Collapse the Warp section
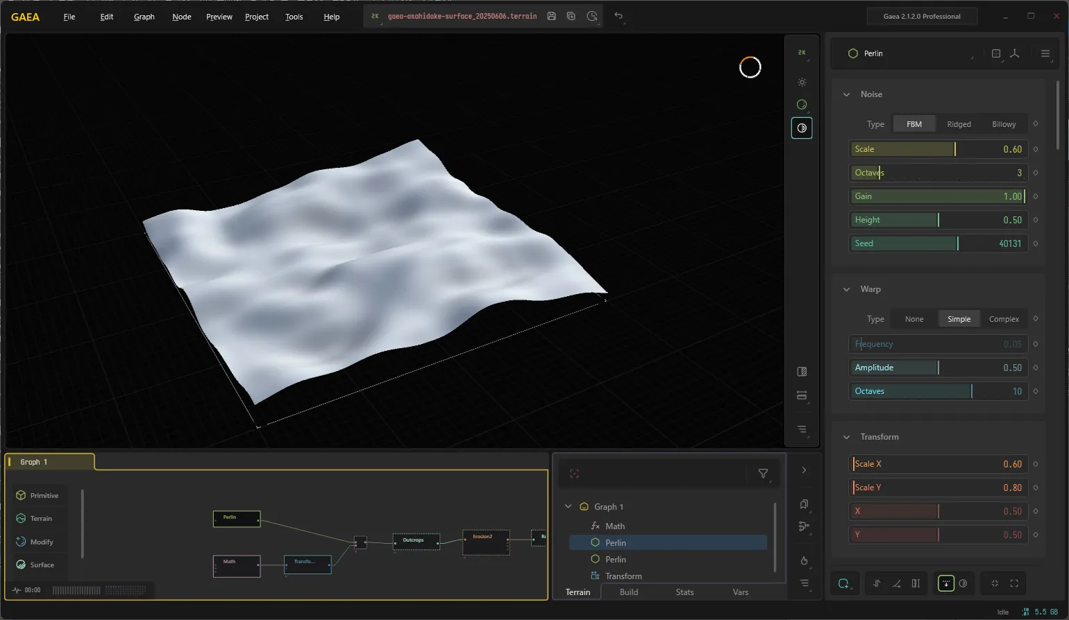 tap(846, 289)
